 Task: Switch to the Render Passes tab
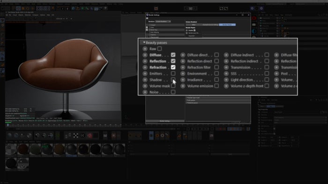227,25
